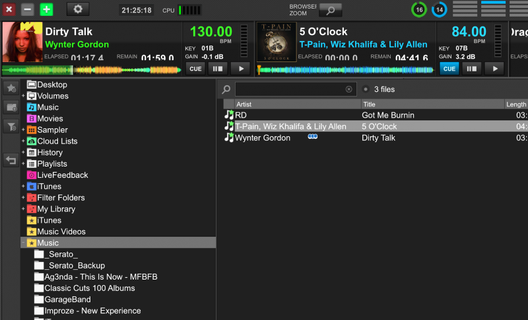Pause/stop the 5 O'Clock deck
This screenshot has height=320, width=528.
coord(471,69)
